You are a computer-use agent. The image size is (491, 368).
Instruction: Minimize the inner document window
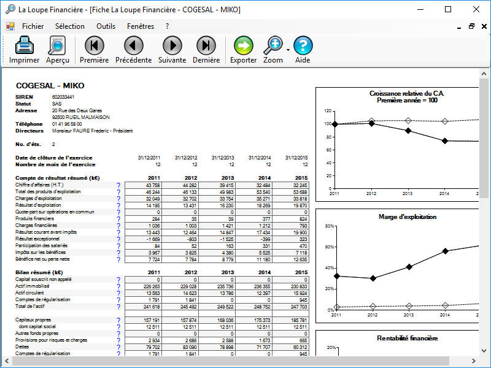tap(459, 26)
